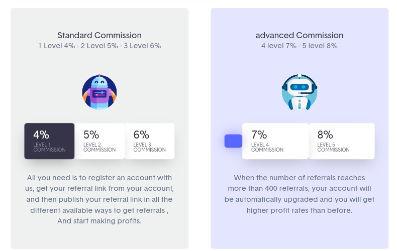Screen dimensions: 397x251
Task: Click the blue square beside 7% tab
Action: click(233, 141)
